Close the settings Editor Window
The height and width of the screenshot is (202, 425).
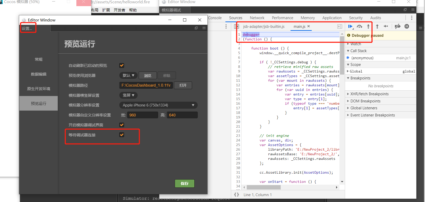click(200, 20)
